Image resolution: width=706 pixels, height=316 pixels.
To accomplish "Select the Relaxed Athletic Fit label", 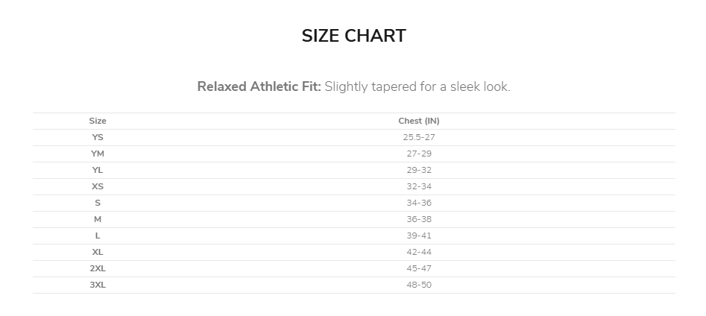I will click(259, 86).
